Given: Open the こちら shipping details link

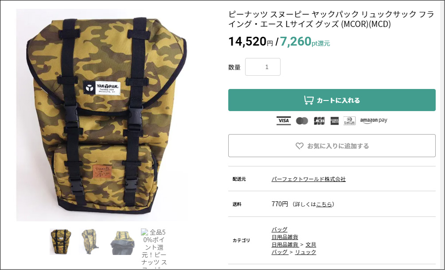Looking at the screenshot, I should point(324,204).
